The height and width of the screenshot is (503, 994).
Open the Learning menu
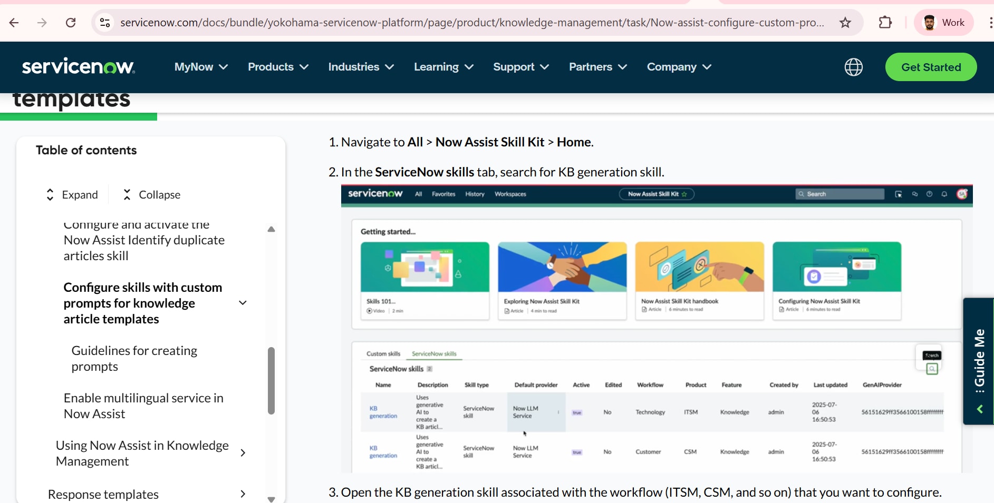[443, 67]
